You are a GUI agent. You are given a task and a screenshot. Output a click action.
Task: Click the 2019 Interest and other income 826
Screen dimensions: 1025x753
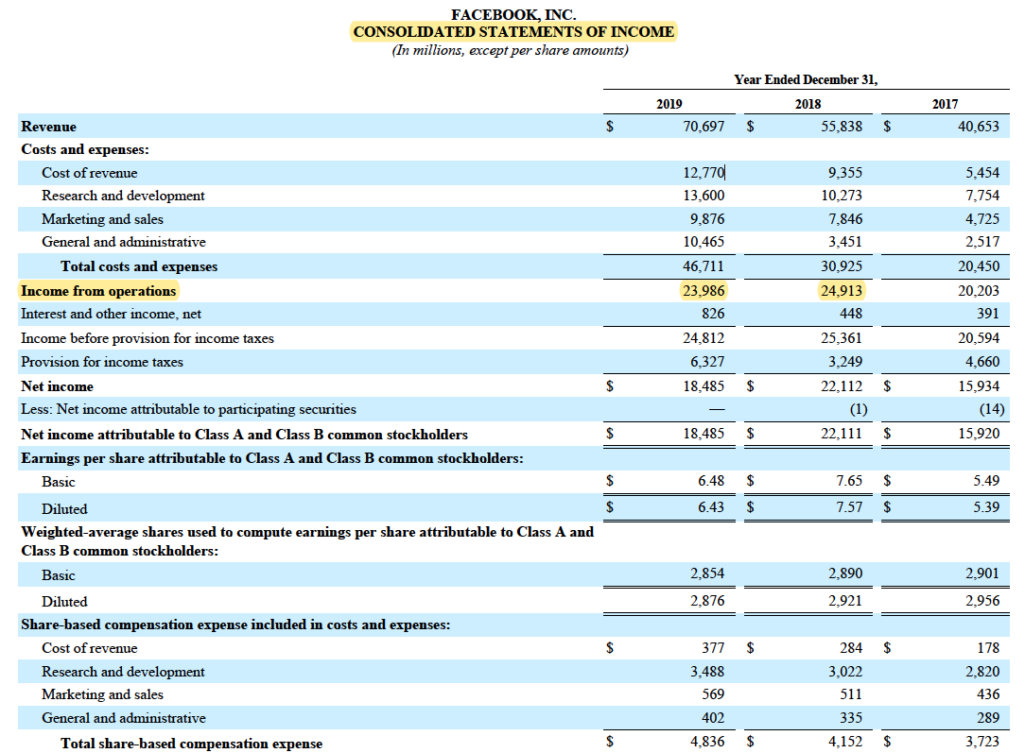(x=713, y=314)
